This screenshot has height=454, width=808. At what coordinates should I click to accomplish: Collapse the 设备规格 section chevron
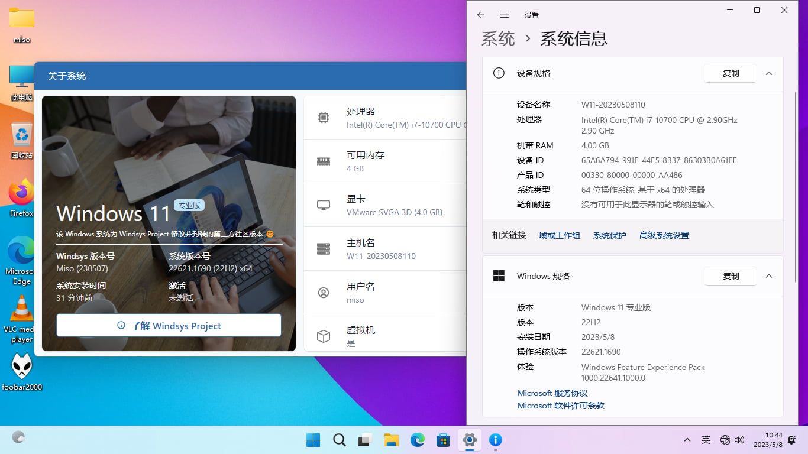(x=769, y=73)
